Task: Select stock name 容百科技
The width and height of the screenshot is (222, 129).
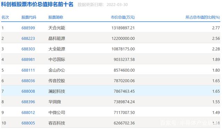Action: (x=57, y=123)
